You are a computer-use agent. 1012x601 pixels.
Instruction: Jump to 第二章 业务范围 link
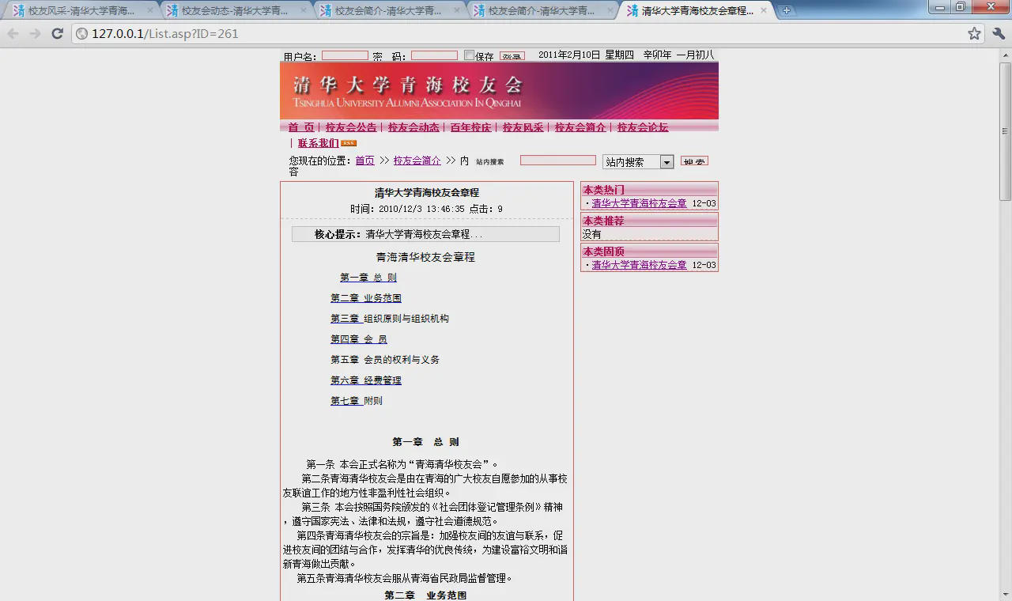pos(365,298)
